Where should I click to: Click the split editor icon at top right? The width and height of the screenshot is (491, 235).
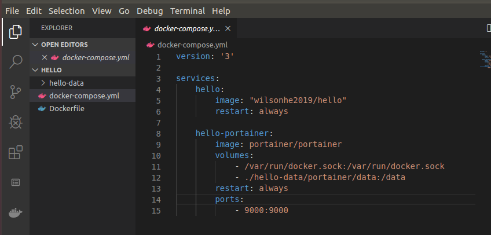coord(489,28)
